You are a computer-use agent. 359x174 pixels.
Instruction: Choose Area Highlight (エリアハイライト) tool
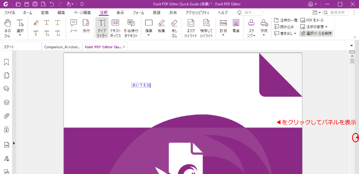(x=191, y=28)
